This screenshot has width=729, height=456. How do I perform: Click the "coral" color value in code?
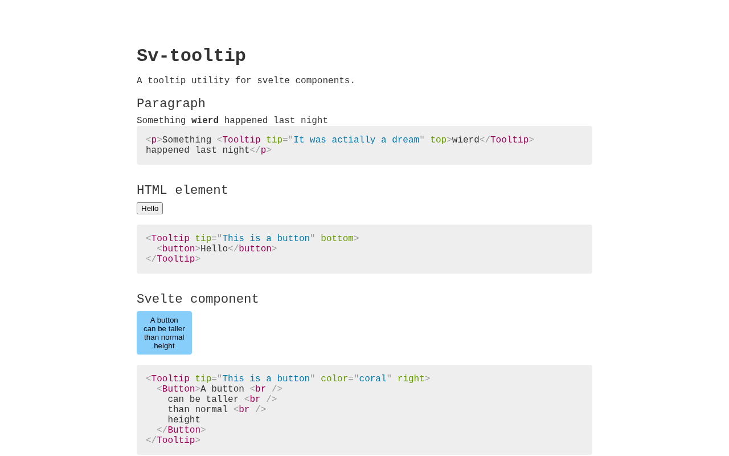[372, 379]
